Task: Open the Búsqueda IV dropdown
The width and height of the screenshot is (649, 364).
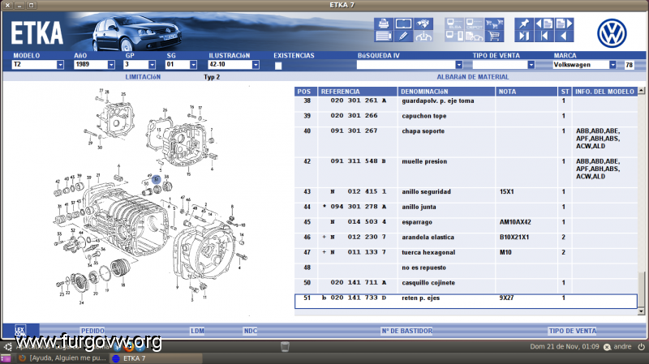Action: tap(458, 65)
